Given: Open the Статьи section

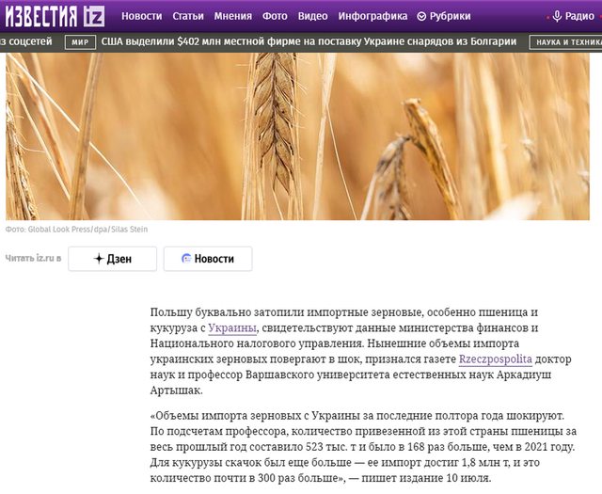Looking at the screenshot, I should click(188, 16).
